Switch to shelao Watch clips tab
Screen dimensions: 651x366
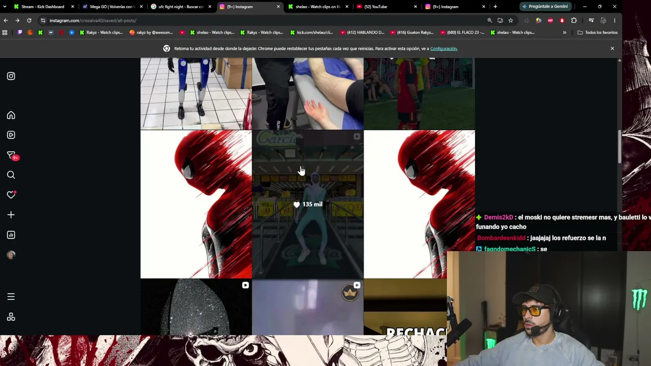(x=318, y=7)
